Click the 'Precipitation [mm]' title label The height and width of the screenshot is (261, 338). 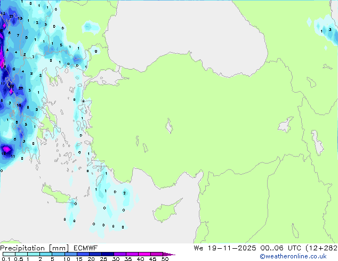pyautogui.click(x=34, y=248)
